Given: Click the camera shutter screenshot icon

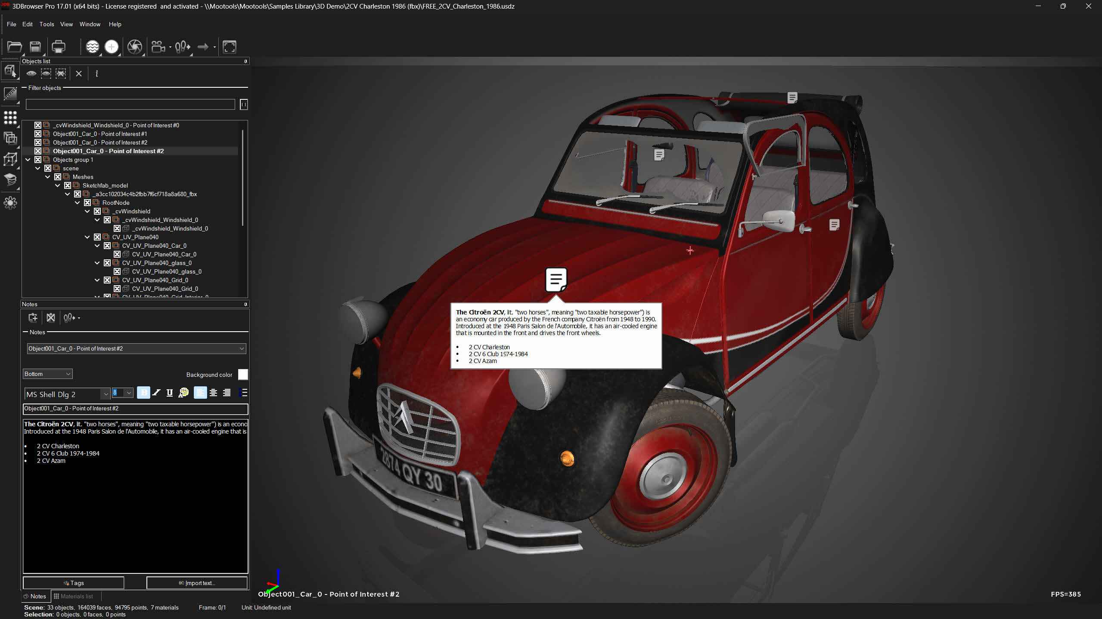Looking at the screenshot, I should [x=134, y=46].
